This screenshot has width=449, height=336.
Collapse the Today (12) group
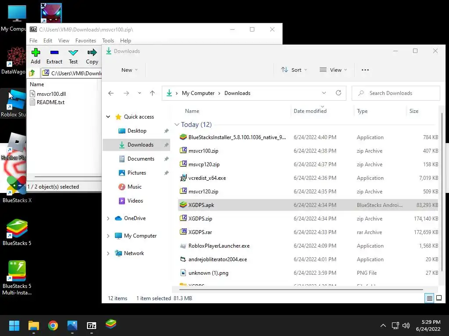click(x=177, y=125)
